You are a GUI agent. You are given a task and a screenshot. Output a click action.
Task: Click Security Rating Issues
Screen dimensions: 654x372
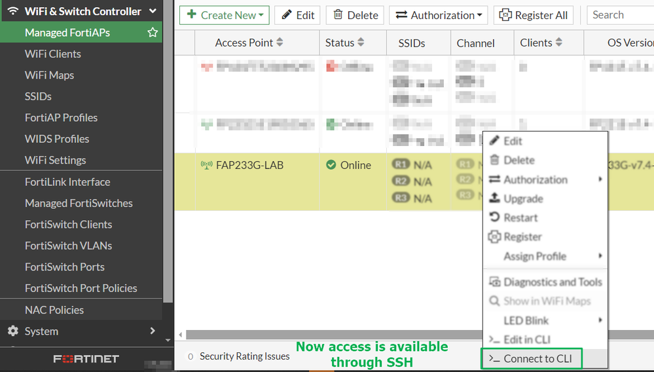pos(244,356)
